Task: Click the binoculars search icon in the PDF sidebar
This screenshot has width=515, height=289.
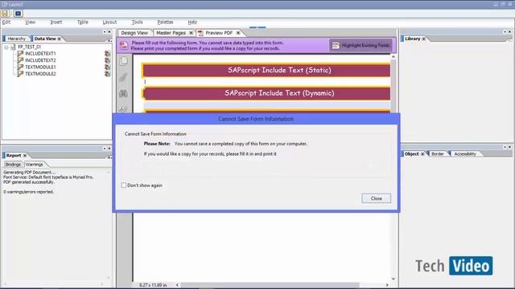Action: [123, 94]
